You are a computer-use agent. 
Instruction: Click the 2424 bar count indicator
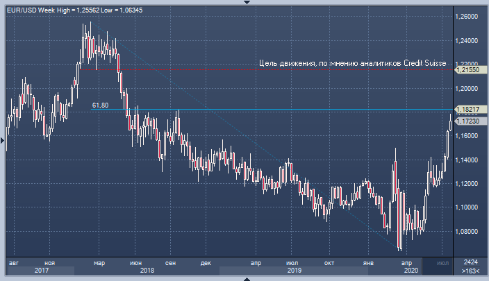[470, 262]
